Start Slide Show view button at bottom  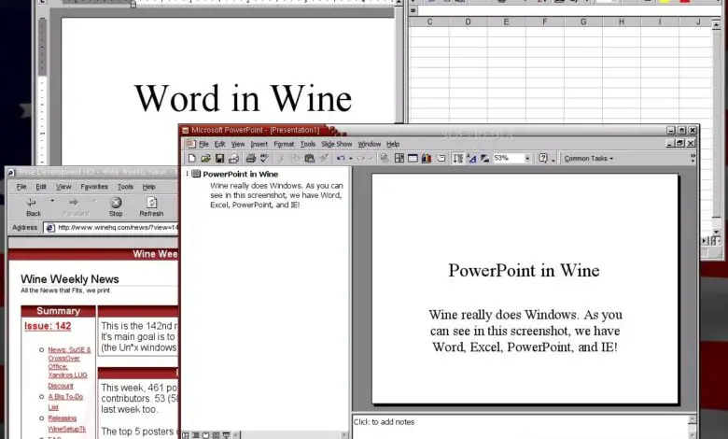click(x=226, y=435)
